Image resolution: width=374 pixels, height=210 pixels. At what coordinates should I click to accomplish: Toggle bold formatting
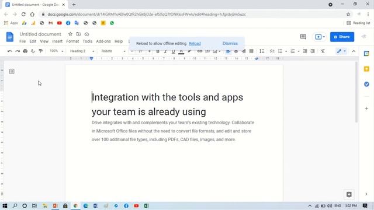[158, 51]
